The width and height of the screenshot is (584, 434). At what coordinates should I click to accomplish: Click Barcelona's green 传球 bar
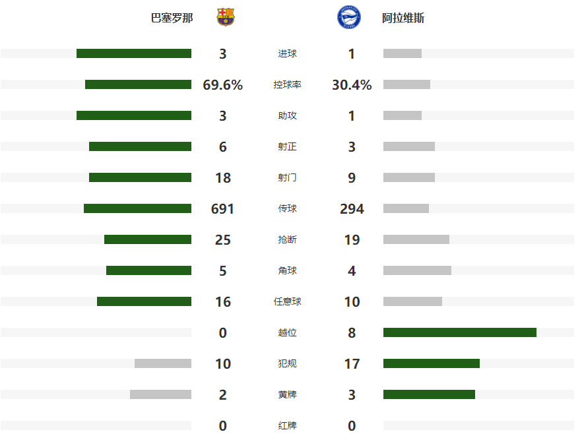pos(137,208)
